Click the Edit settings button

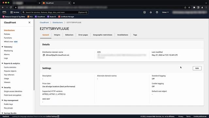pos(197,68)
